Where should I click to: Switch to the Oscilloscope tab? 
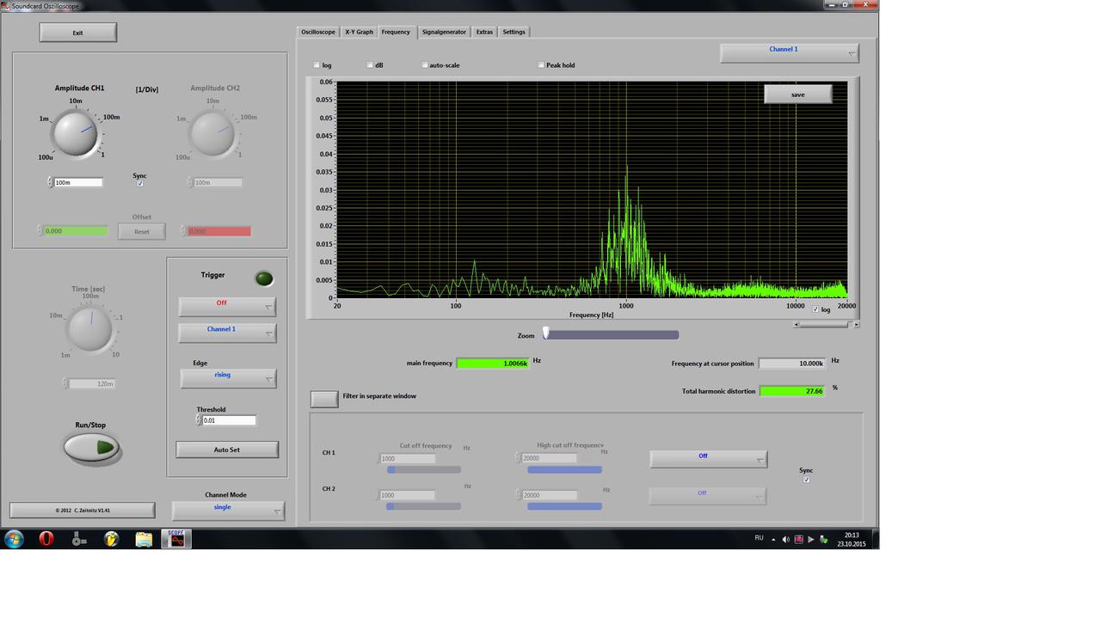(x=318, y=32)
